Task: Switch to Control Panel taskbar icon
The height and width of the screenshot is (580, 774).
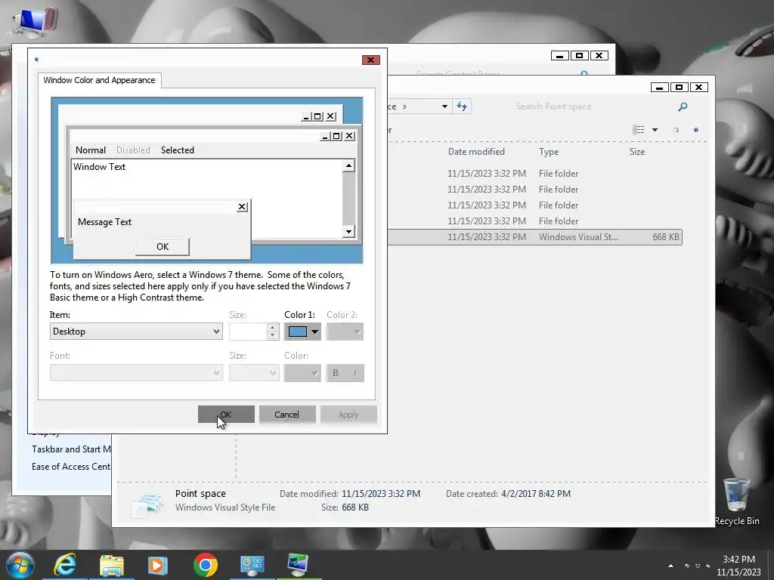Action: point(252,565)
